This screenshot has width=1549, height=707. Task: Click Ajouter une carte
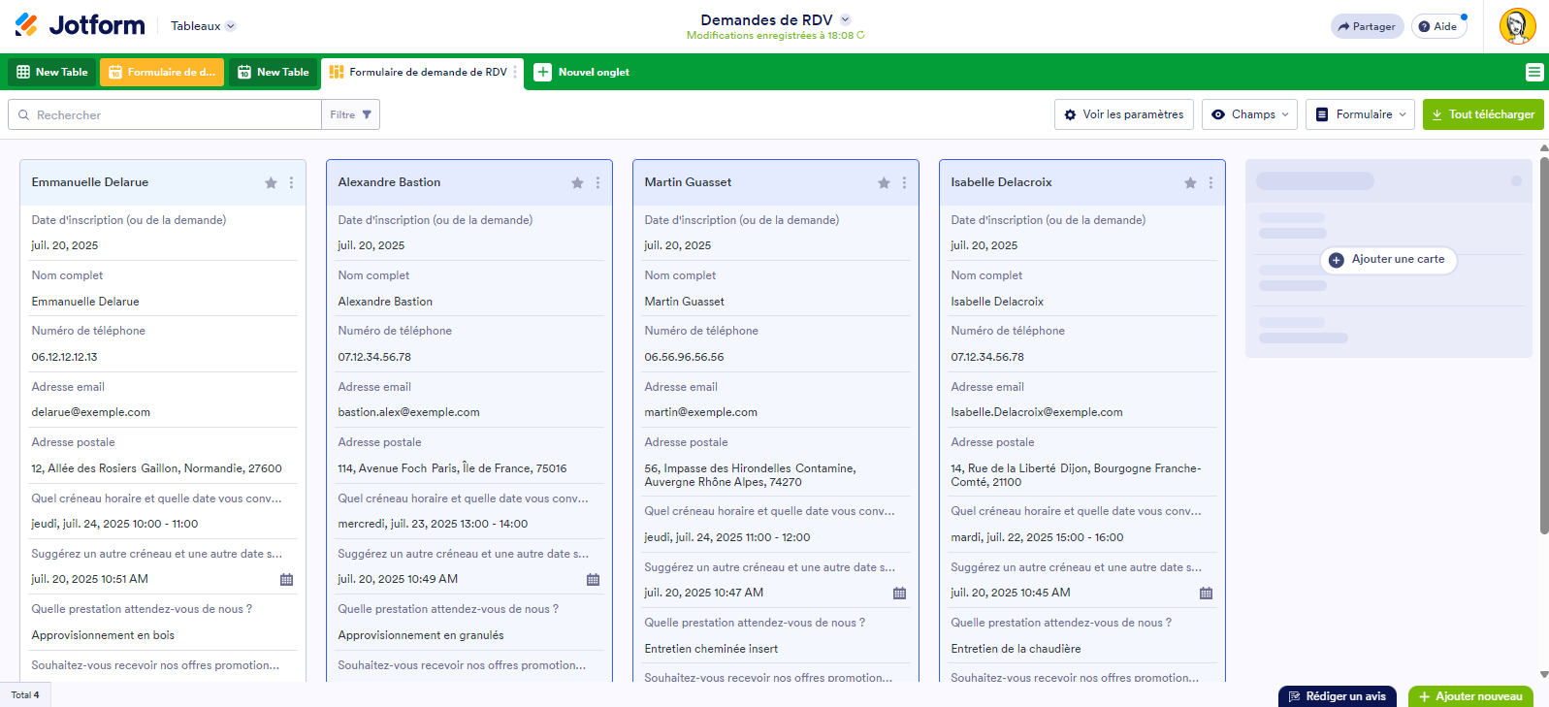pyautogui.click(x=1388, y=260)
